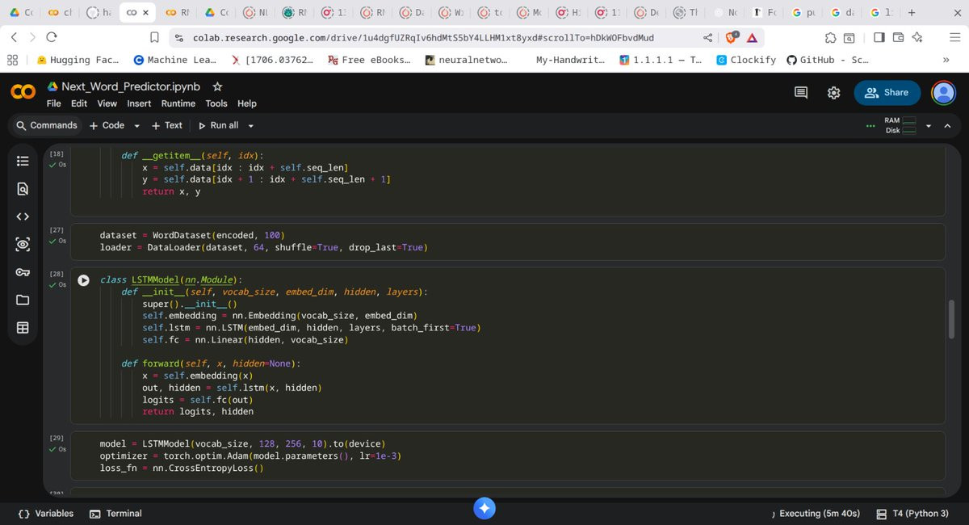This screenshot has height=525, width=969.
Task: Open the Table of contents sidebar icon
Action: point(23,161)
